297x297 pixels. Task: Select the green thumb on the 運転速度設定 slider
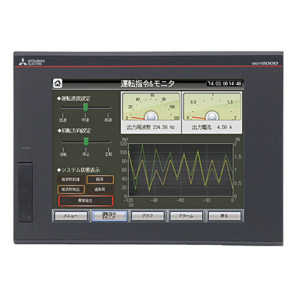[86, 107]
